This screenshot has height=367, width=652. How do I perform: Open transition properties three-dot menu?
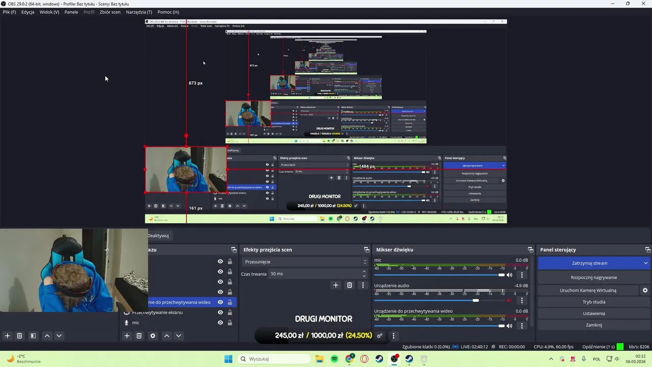(363, 285)
